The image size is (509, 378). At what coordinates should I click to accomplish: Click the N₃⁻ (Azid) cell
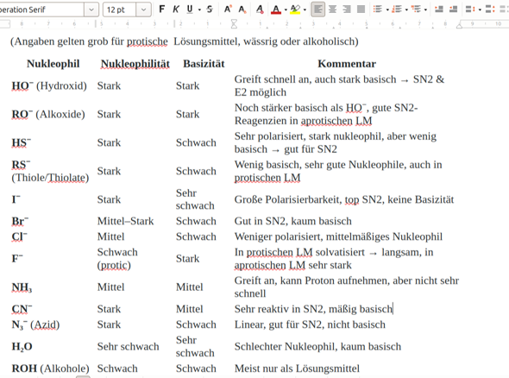tap(35, 324)
